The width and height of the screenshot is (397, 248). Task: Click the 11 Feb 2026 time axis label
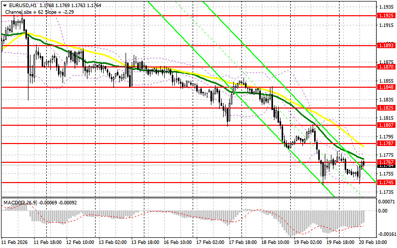click(14, 242)
